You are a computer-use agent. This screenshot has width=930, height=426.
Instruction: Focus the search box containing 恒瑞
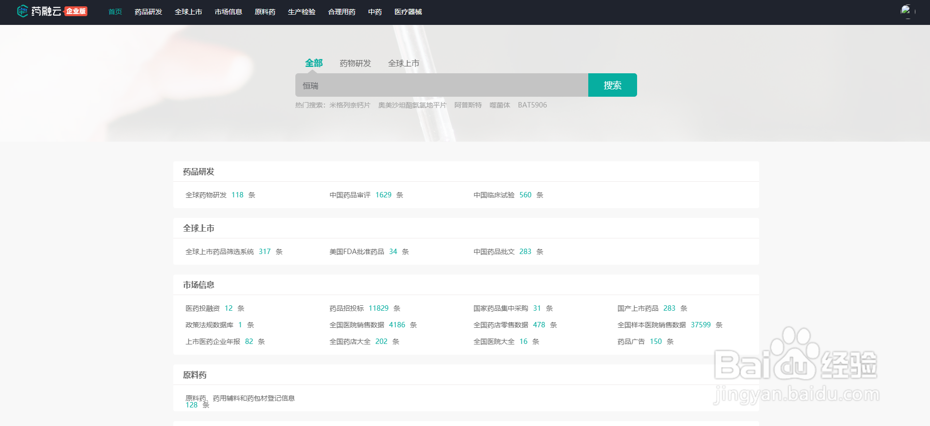442,85
